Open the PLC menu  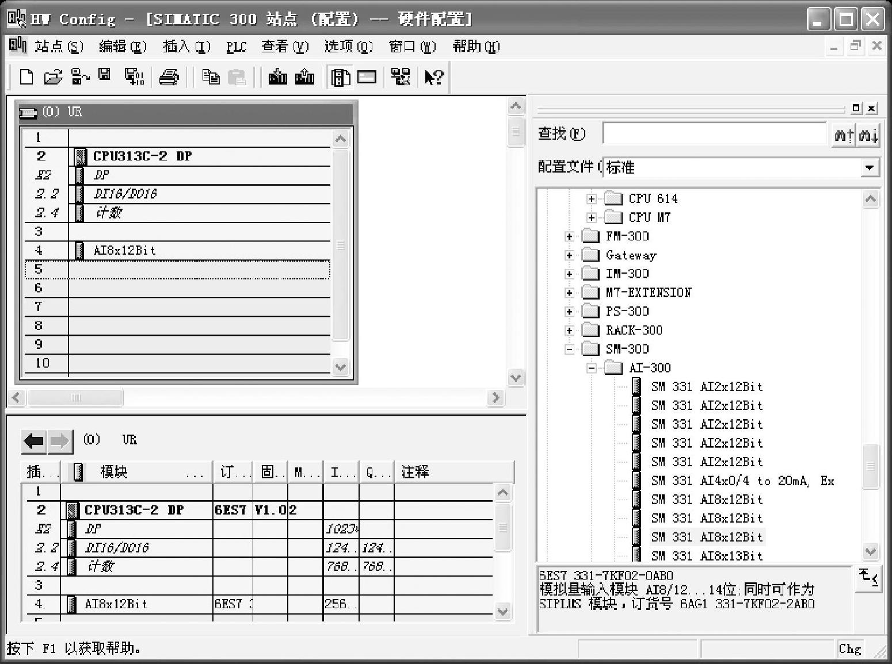(x=236, y=47)
